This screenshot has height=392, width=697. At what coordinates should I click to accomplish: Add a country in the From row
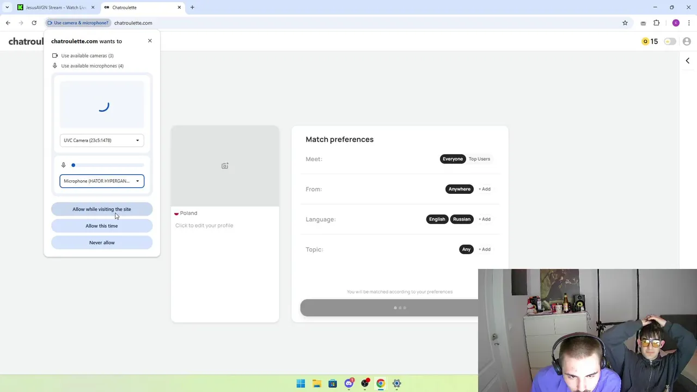click(485, 189)
